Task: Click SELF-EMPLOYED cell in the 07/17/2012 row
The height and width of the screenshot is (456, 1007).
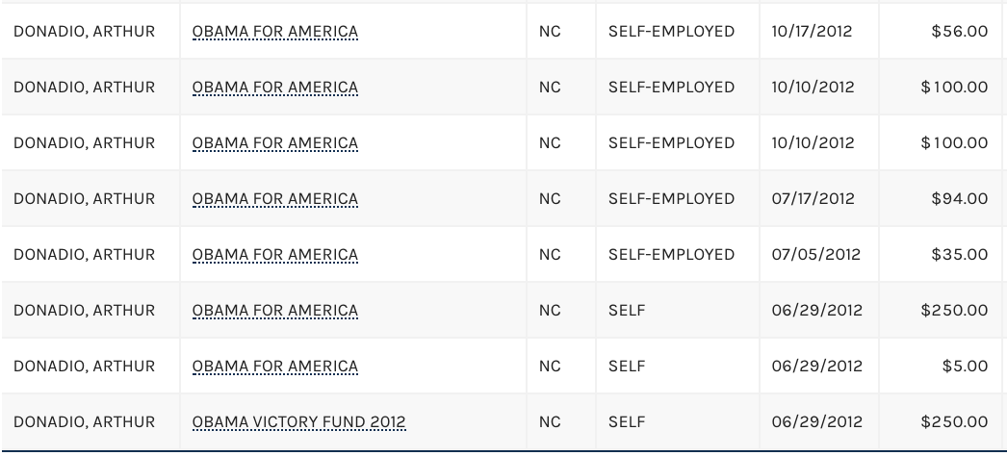Action: click(x=671, y=199)
